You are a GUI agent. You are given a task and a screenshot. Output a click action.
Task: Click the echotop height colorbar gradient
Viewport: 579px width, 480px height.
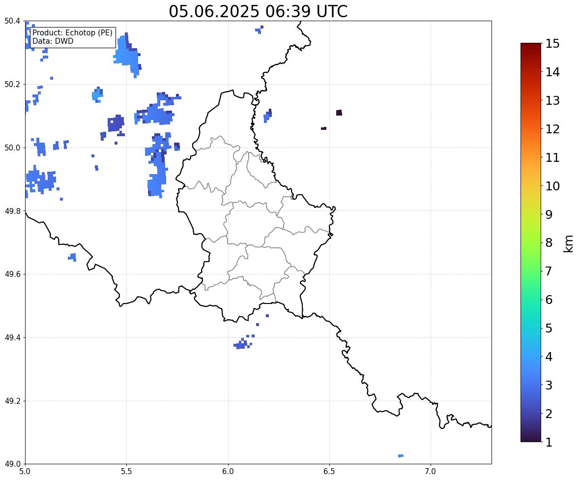(531, 242)
